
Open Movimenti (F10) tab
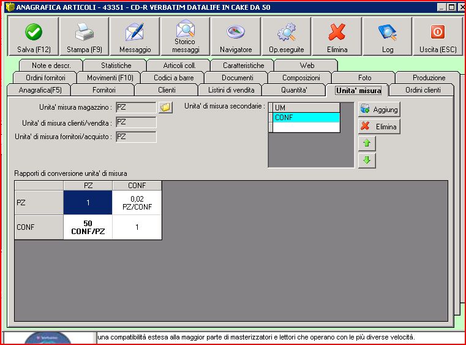tap(110, 78)
